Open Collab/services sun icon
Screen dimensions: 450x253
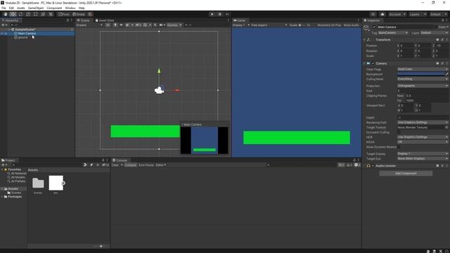[x=373, y=14]
